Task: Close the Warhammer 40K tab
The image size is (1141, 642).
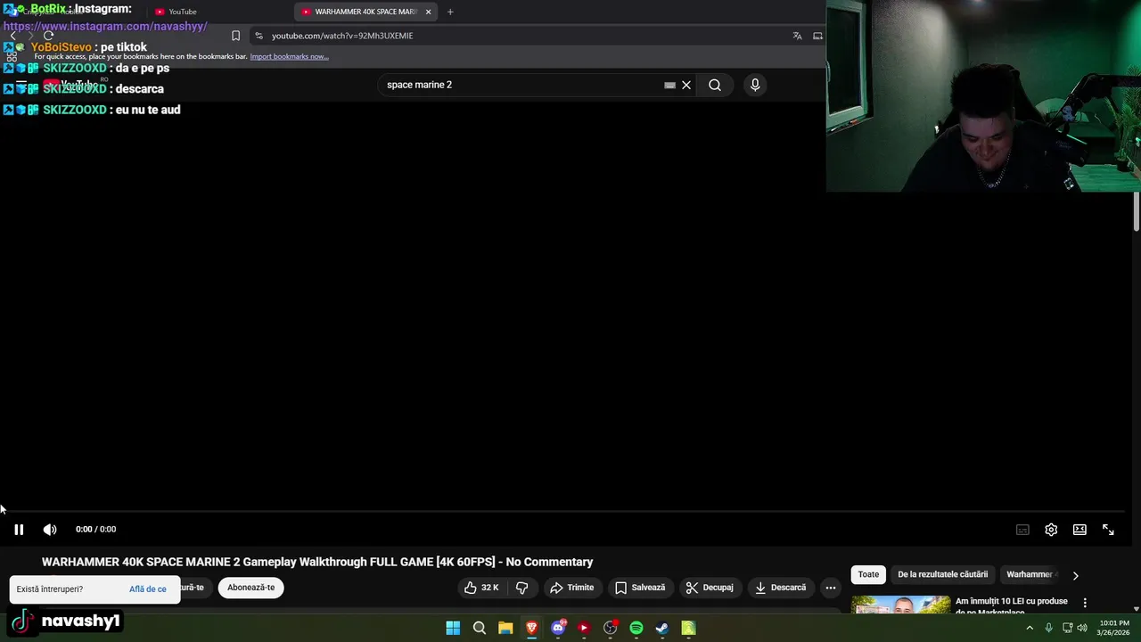Action: [429, 12]
